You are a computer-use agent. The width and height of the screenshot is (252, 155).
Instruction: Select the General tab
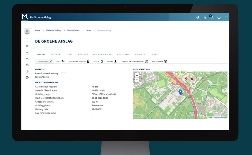(42, 55)
